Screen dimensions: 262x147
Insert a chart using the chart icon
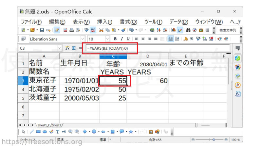point(174,30)
